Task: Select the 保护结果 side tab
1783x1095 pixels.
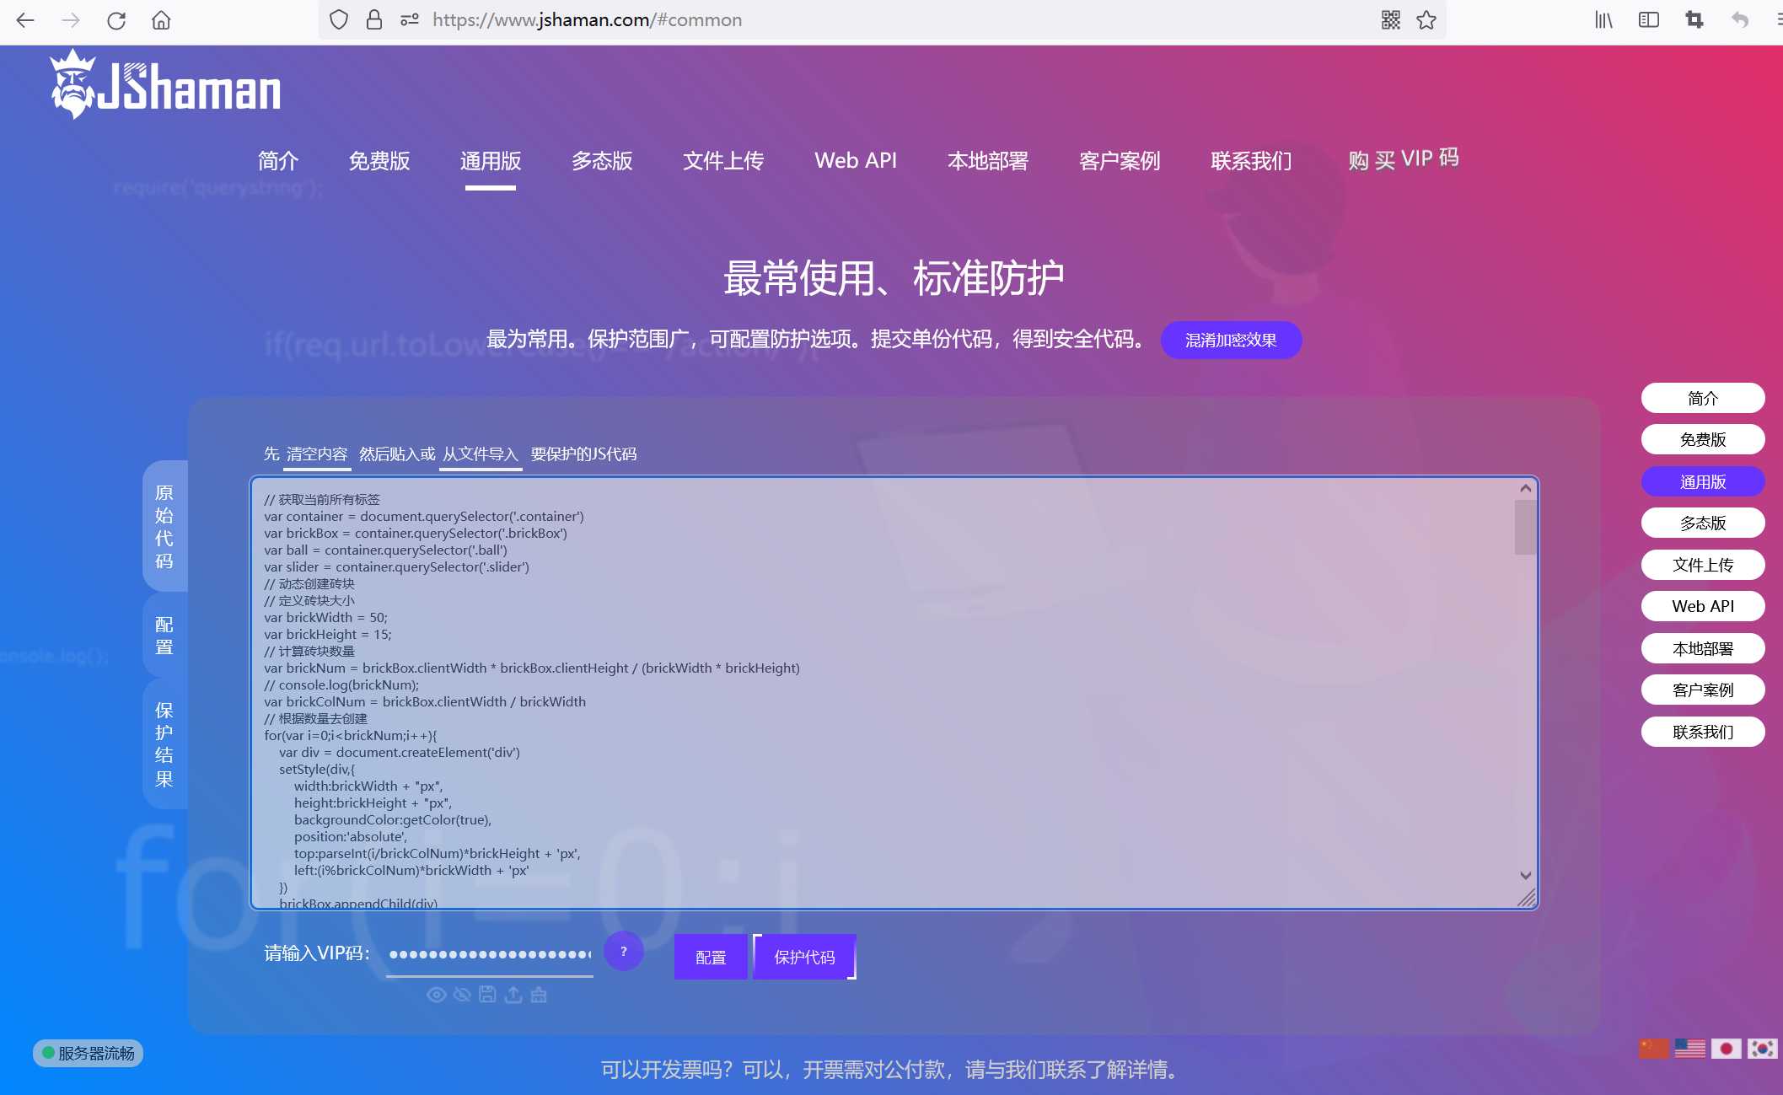Action: [164, 744]
